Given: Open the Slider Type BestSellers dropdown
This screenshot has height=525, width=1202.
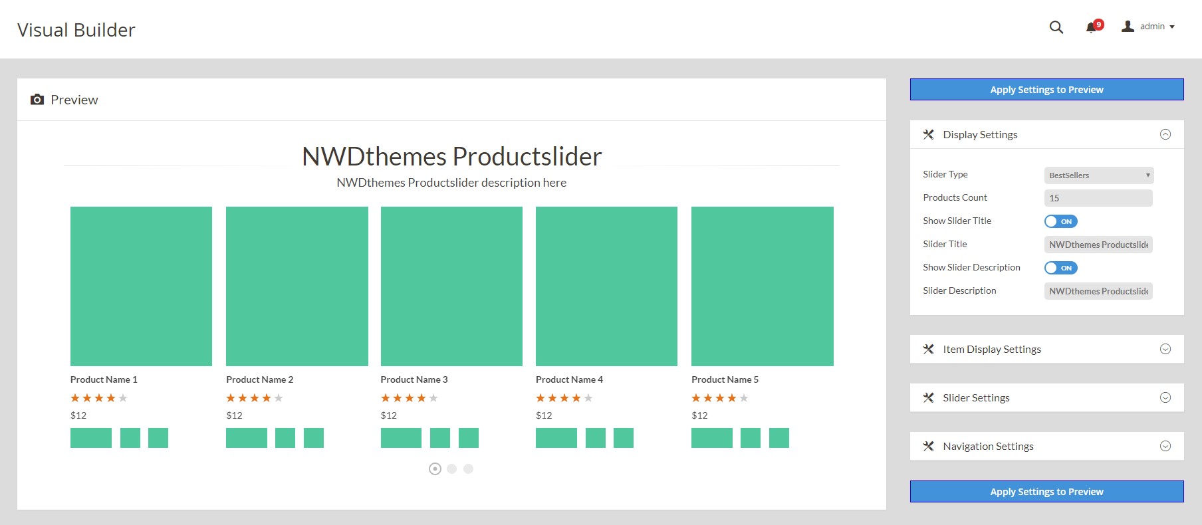Looking at the screenshot, I should tap(1098, 175).
